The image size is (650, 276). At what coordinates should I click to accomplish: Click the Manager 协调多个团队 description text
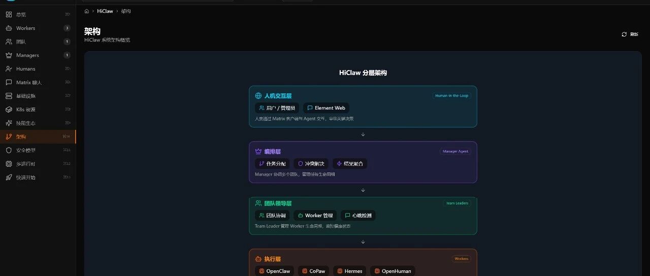coord(295,175)
